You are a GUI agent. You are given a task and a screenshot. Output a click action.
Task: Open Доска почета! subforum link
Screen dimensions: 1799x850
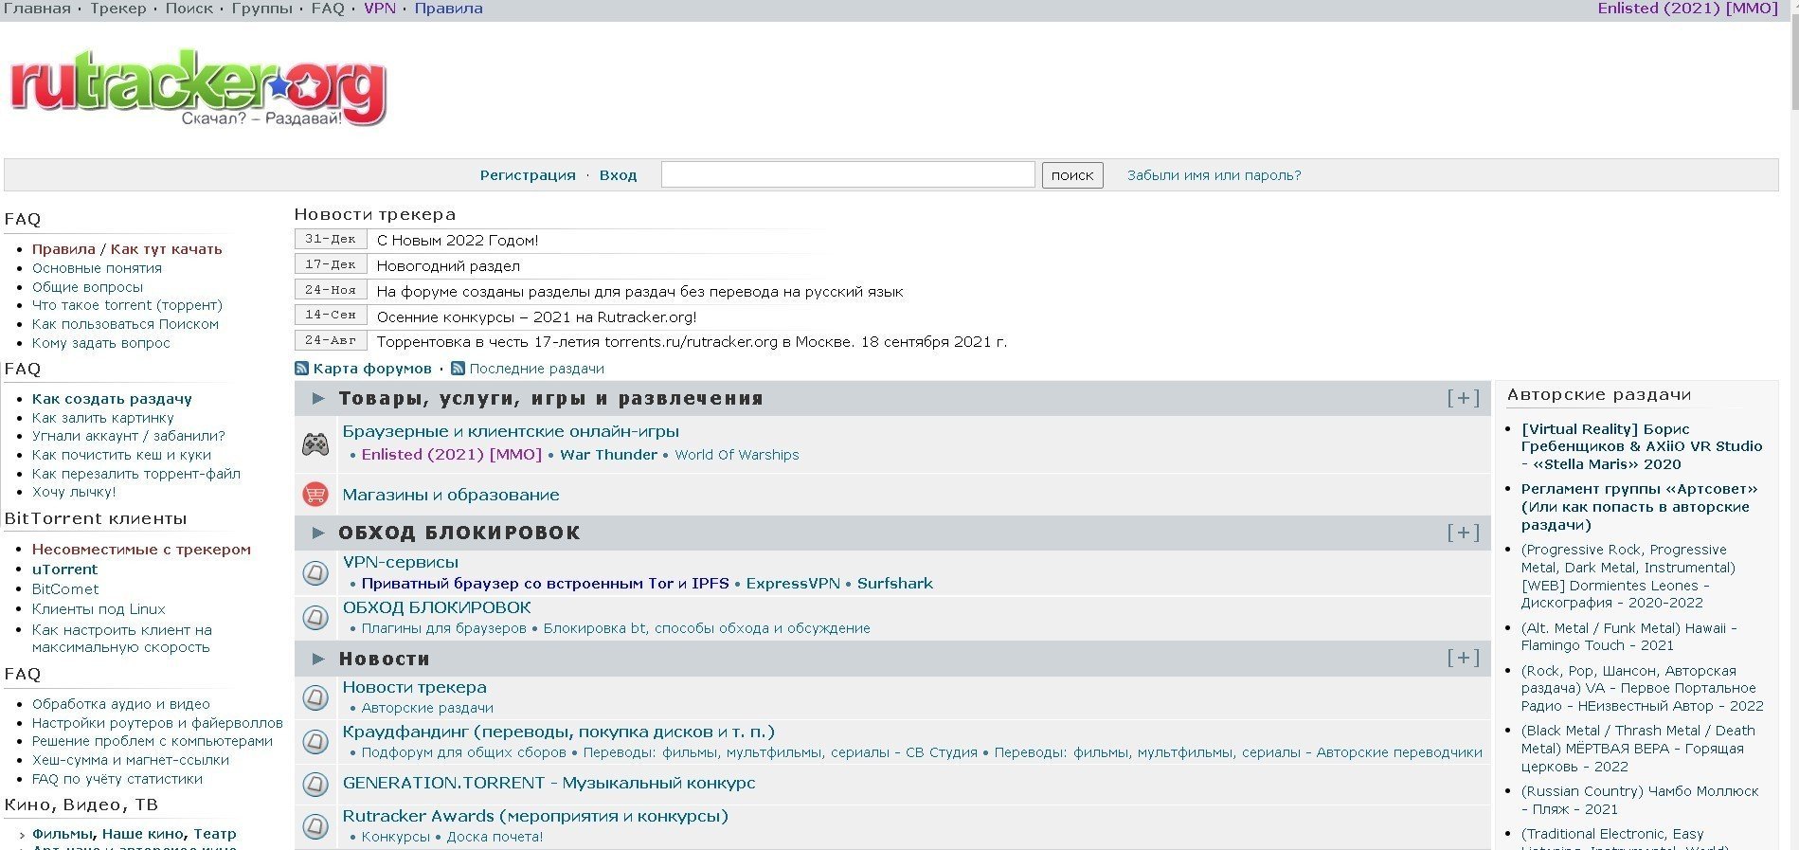pyautogui.click(x=495, y=837)
